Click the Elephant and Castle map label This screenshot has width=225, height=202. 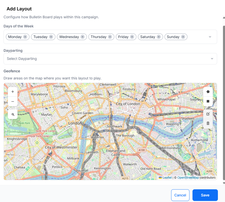(116, 153)
